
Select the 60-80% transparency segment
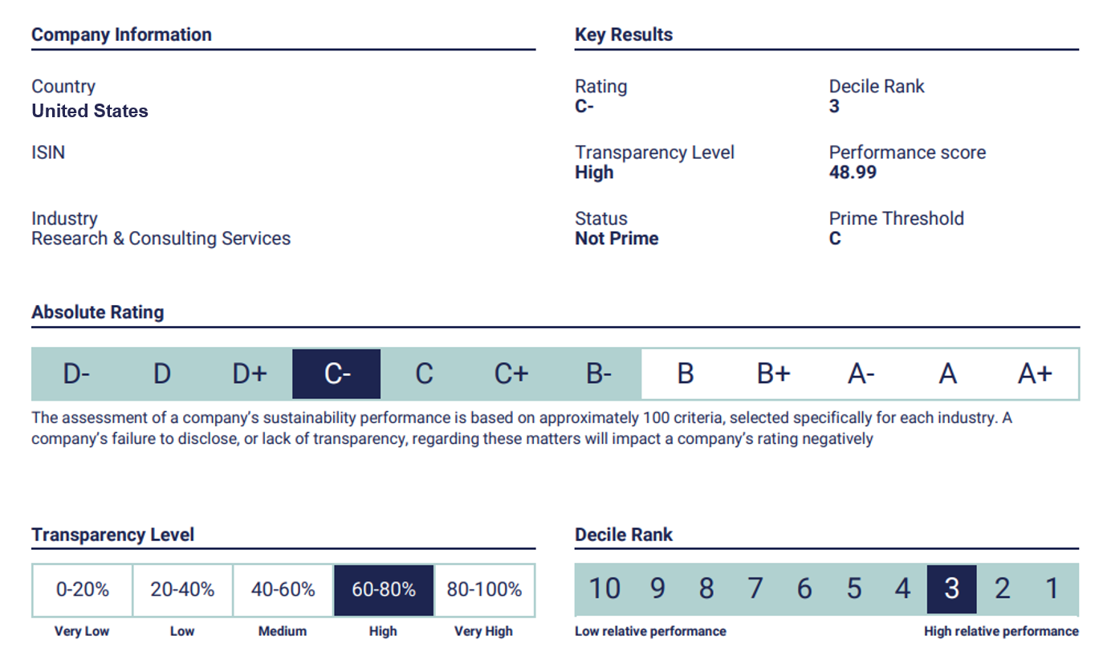[x=384, y=590]
